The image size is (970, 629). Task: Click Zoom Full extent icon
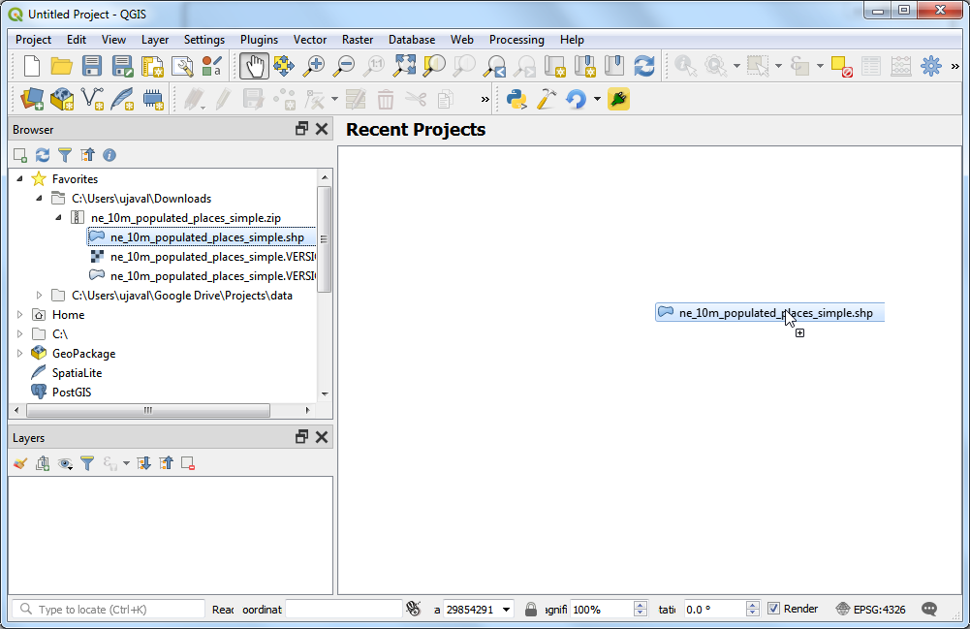pos(404,66)
